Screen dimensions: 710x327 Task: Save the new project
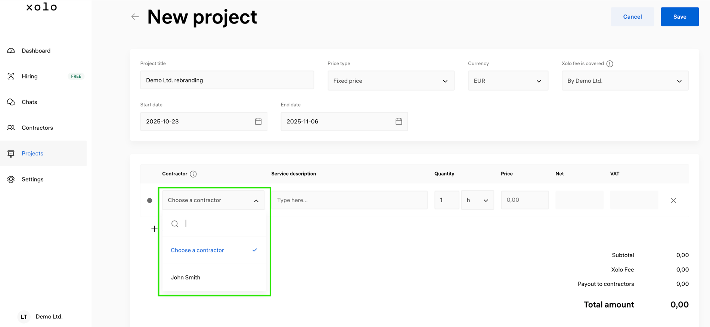pos(679,17)
